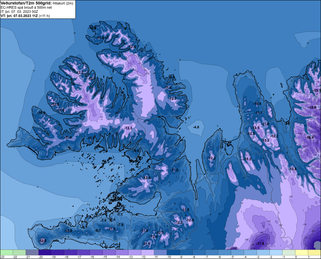Image resolution: width=321 pixels, height=259 pixels.
Task: Pick the legend color cell labeled -10
Action: coord(173,253)
